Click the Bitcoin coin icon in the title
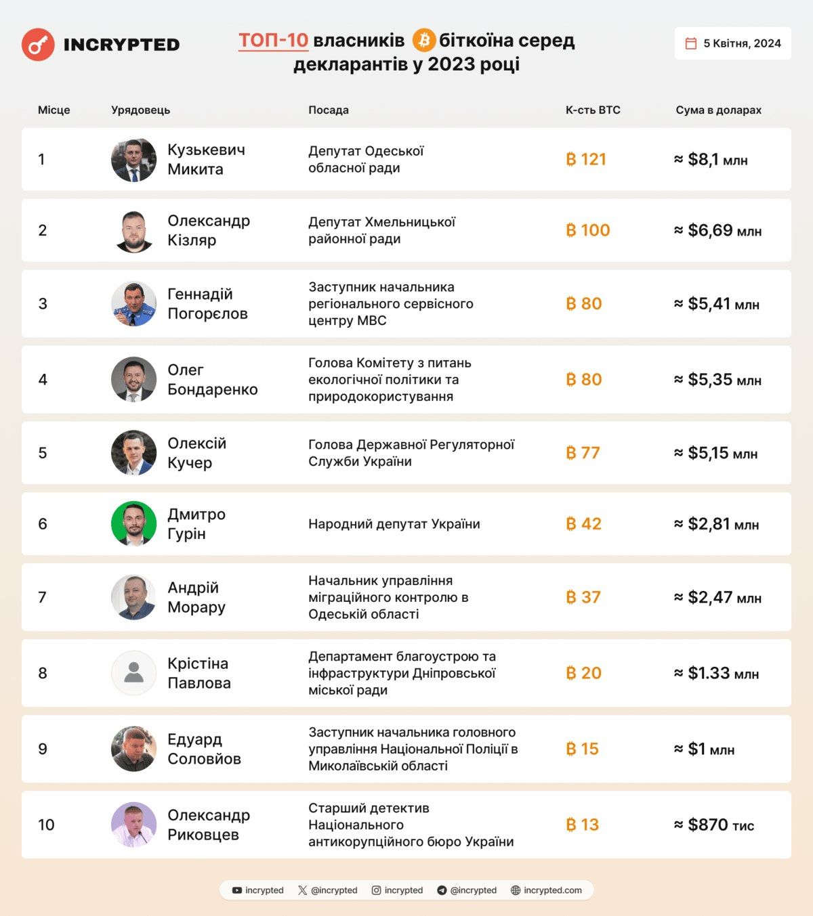Viewport: 813px width, 916px height. [424, 41]
